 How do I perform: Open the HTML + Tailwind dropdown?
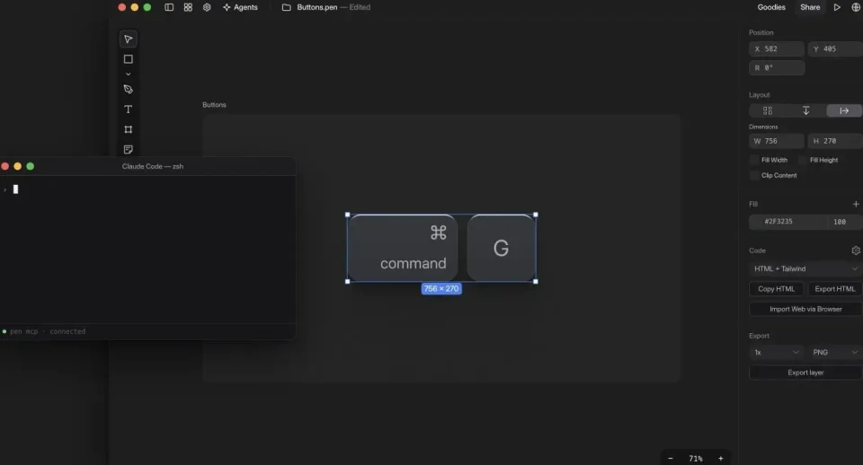(805, 268)
